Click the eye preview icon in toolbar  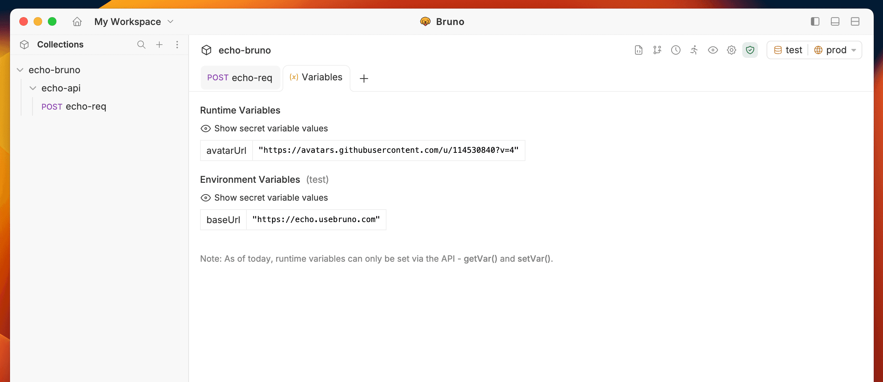713,50
